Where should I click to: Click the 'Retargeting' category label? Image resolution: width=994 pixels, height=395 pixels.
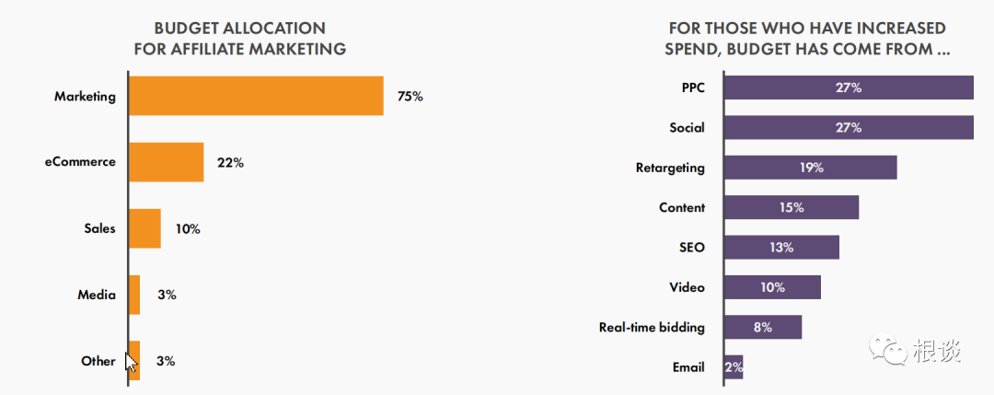(x=670, y=168)
